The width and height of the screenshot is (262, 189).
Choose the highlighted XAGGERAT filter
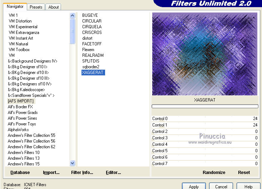click(x=93, y=73)
